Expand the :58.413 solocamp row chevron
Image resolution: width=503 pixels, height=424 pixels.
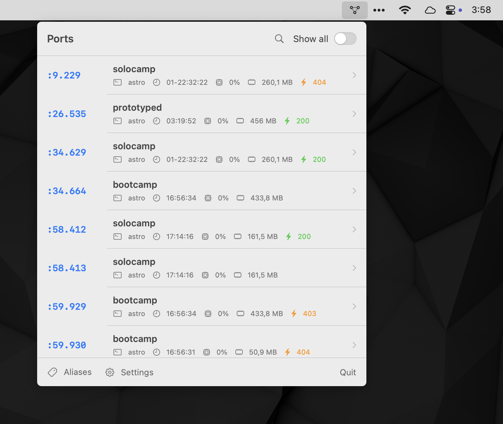tap(354, 268)
